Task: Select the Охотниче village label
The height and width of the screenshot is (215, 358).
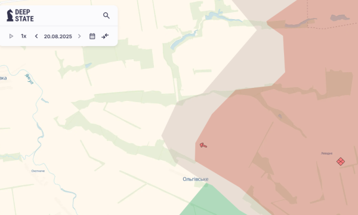Action: [38, 171]
